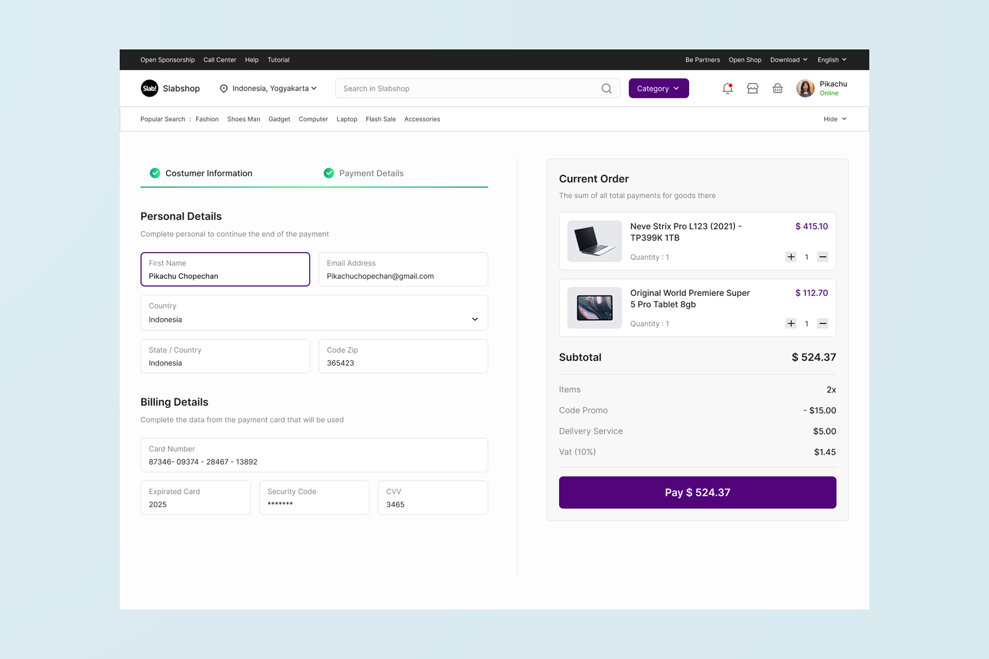
Task: Switch to the Payment Details tab
Action: point(371,173)
